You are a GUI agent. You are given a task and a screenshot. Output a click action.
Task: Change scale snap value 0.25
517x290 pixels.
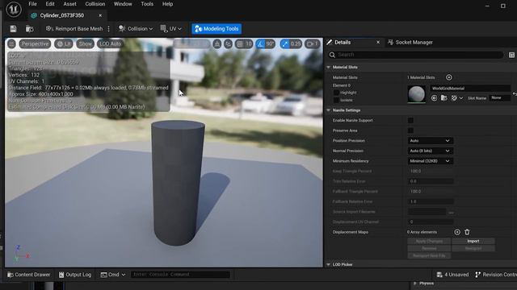[x=296, y=43]
